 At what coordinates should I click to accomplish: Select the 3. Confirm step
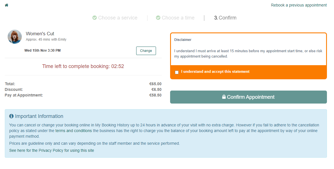tap(225, 18)
